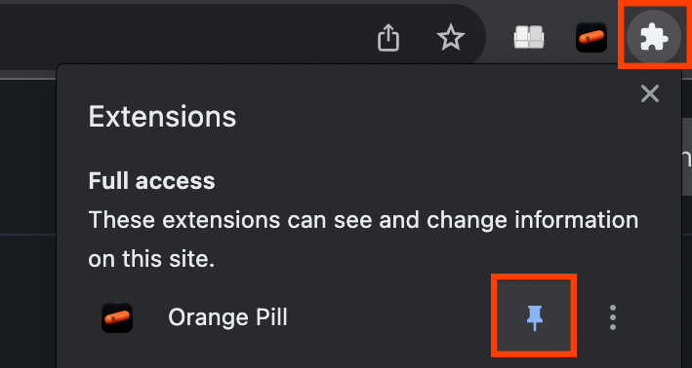Click the dark page area left of popup
The height and width of the screenshot is (368, 692).
tap(27, 220)
